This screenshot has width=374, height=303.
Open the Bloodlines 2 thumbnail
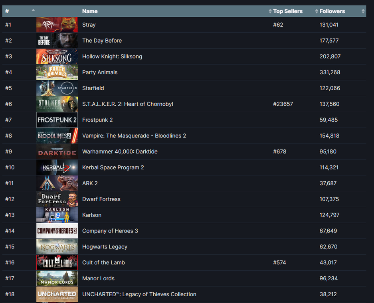(57, 136)
